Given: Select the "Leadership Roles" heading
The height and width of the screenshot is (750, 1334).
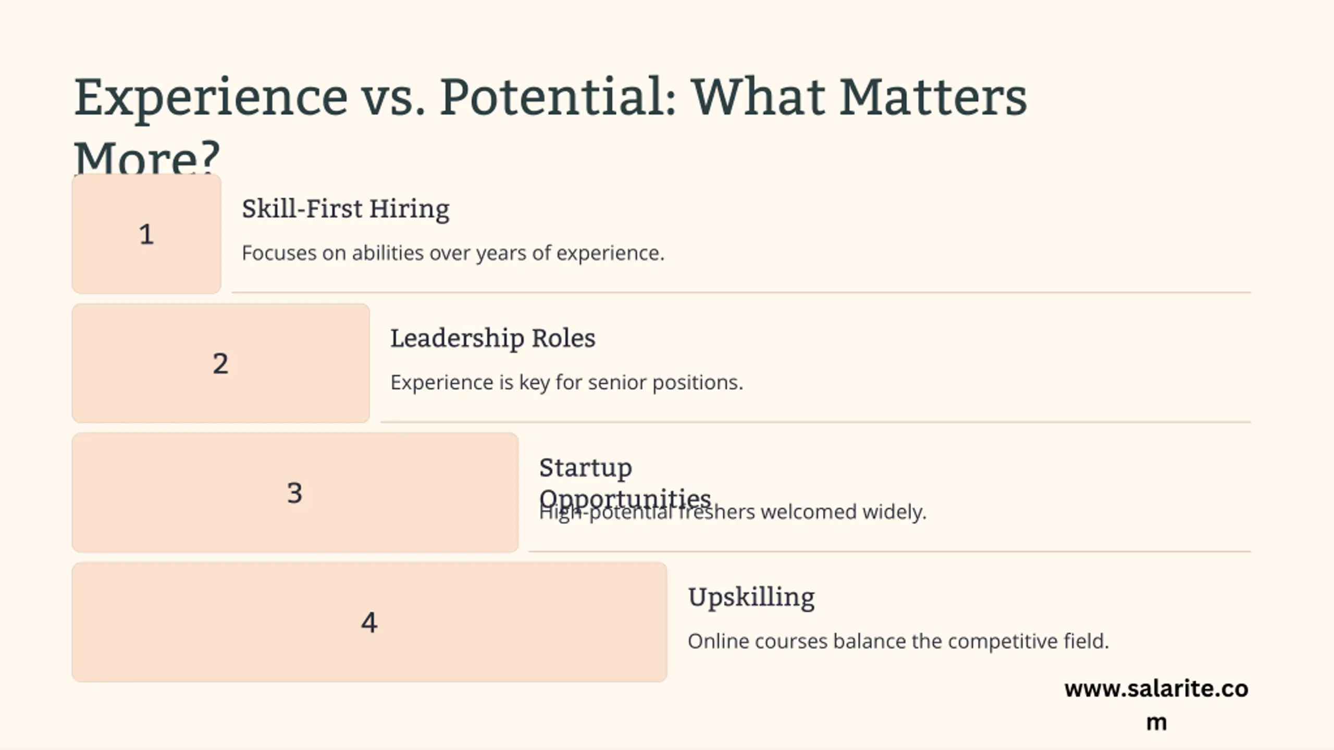Looking at the screenshot, I should pos(492,338).
